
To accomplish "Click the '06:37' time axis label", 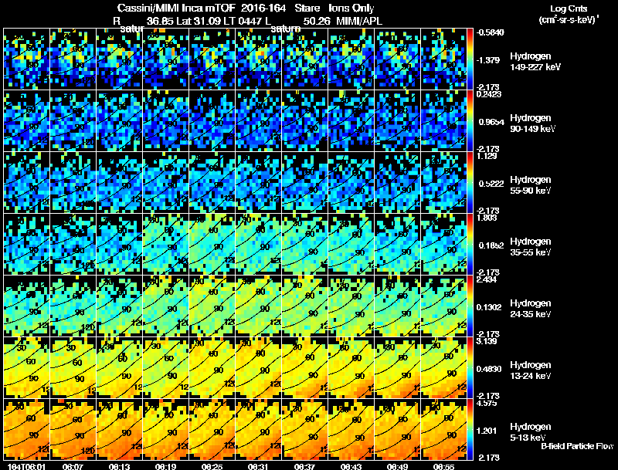I will [304, 467].
